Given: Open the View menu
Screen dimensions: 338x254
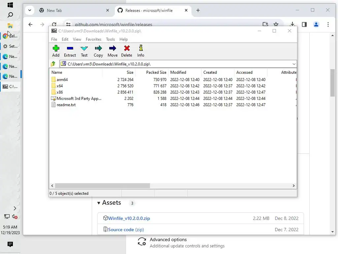Looking at the screenshot, I should pos(77,39).
